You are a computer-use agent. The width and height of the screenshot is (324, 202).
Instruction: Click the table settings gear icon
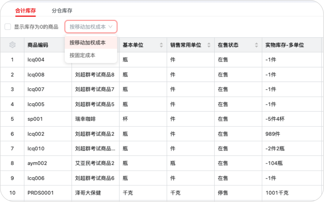(12, 45)
